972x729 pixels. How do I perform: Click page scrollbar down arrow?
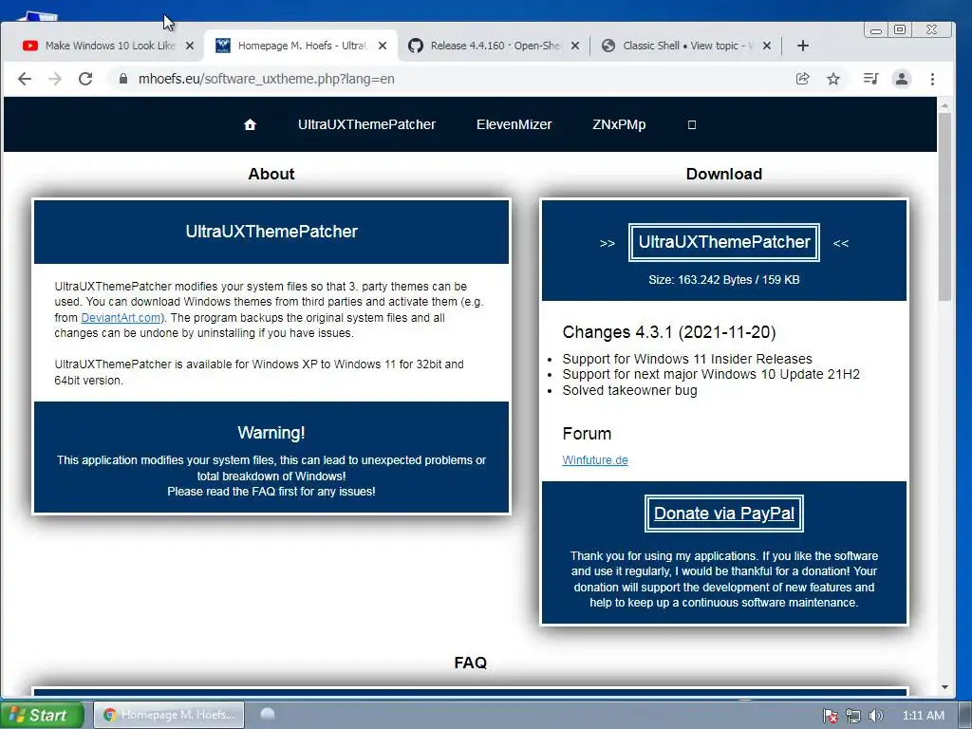click(944, 687)
